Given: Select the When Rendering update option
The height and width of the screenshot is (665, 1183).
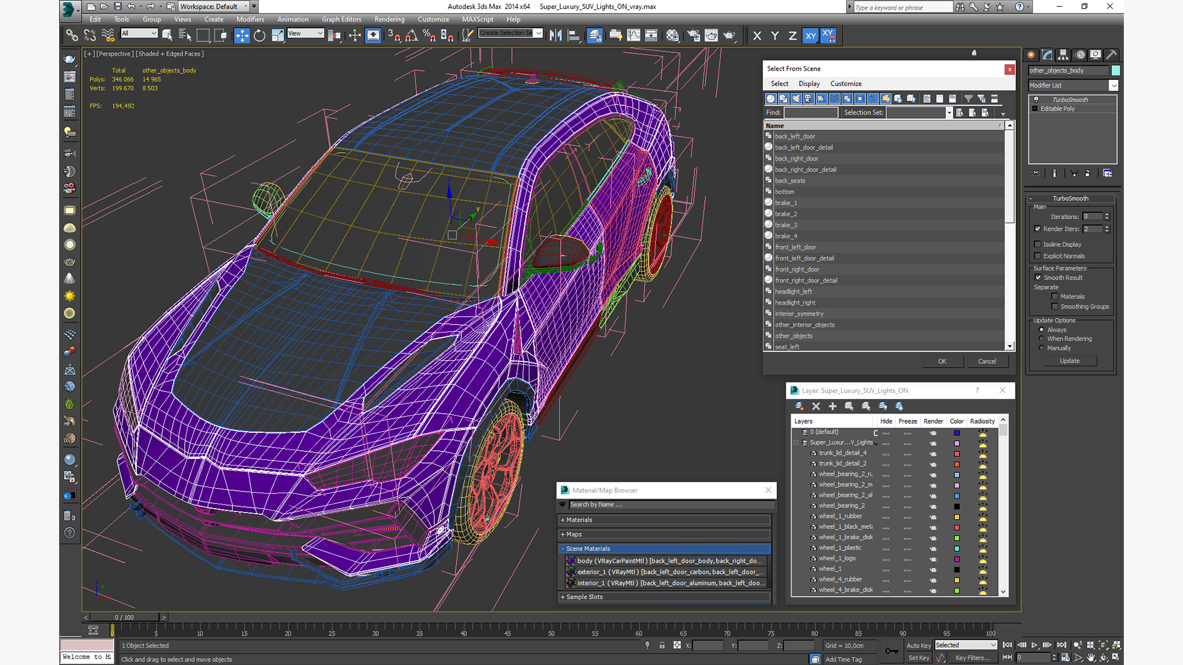Looking at the screenshot, I should click(x=1041, y=339).
